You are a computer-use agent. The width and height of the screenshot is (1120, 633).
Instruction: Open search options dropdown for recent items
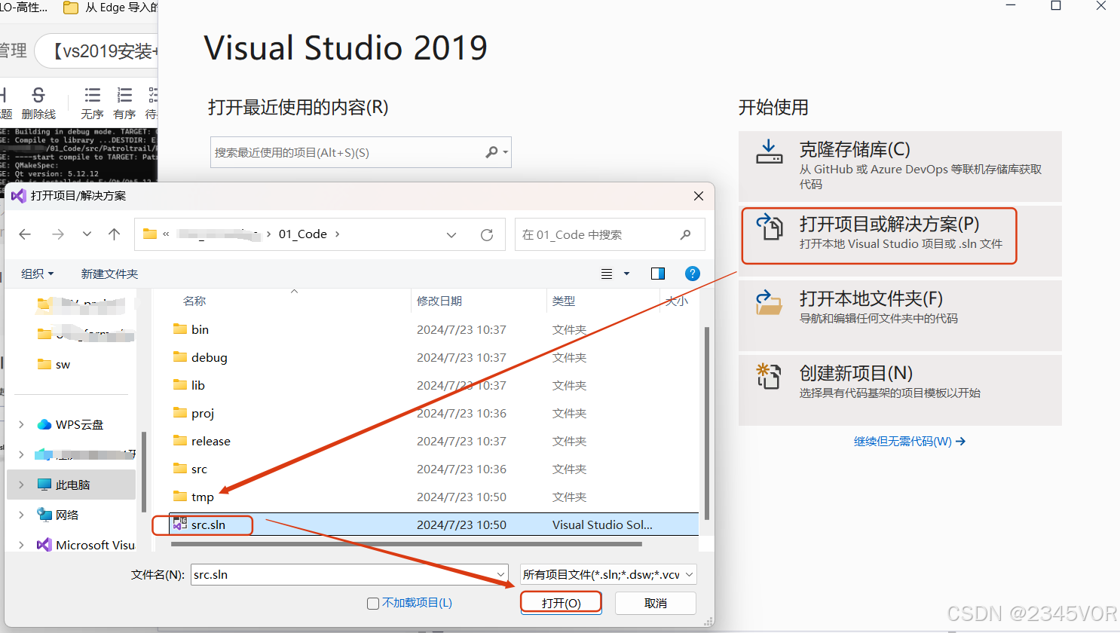(x=506, y=152)
